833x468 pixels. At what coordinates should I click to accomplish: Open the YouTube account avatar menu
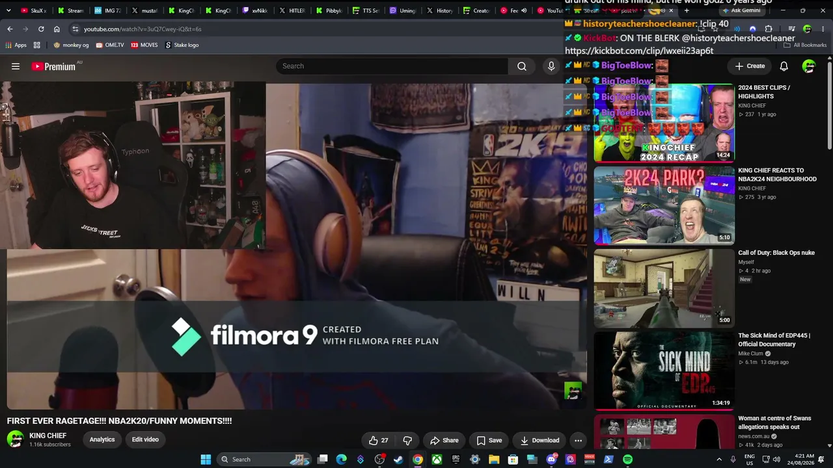click(x=809, y=66)
